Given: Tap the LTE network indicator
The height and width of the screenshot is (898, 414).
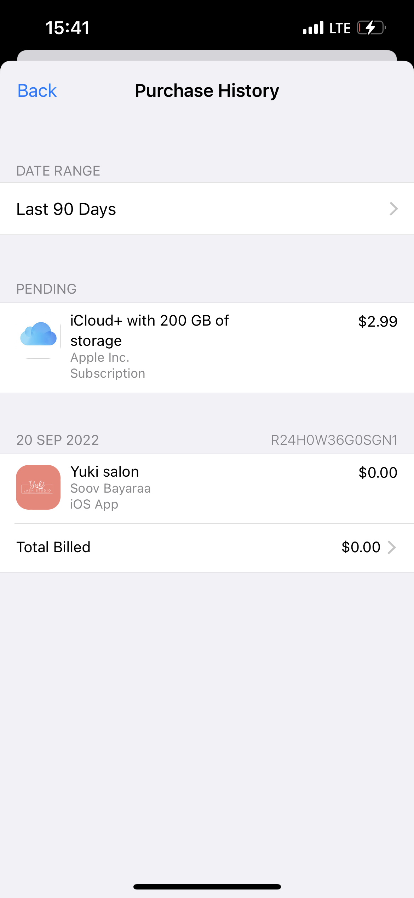Looking at the screenshot, I should coord(340,28).
